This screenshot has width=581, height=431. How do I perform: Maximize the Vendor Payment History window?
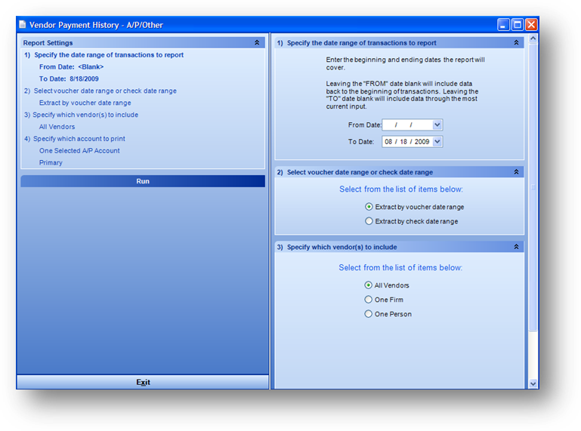click(x=518, y=25)
